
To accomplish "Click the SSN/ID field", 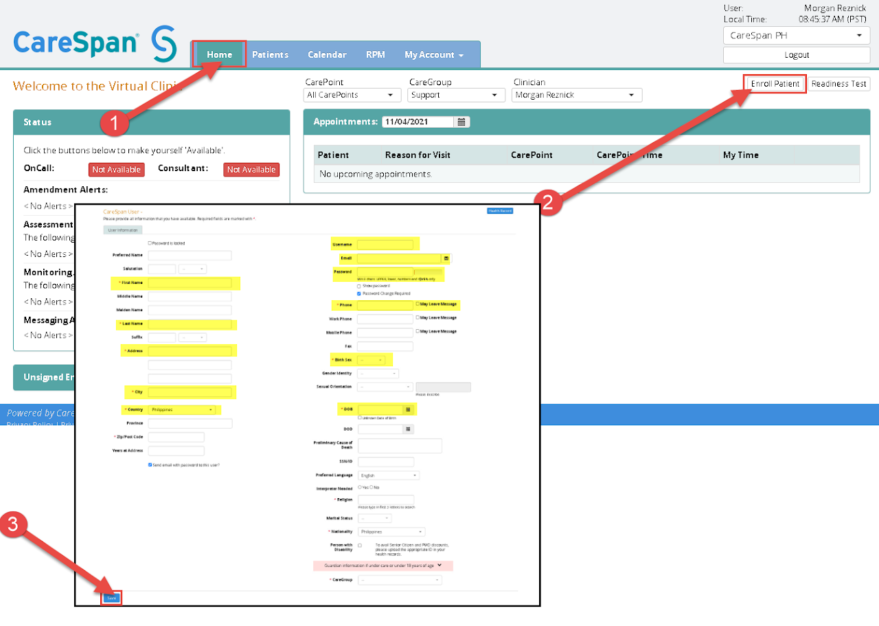I will click(385, 462).
